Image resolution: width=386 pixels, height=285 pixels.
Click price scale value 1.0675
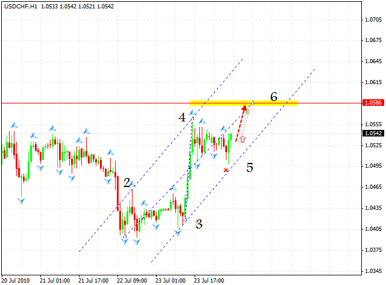tap(373, 40)
